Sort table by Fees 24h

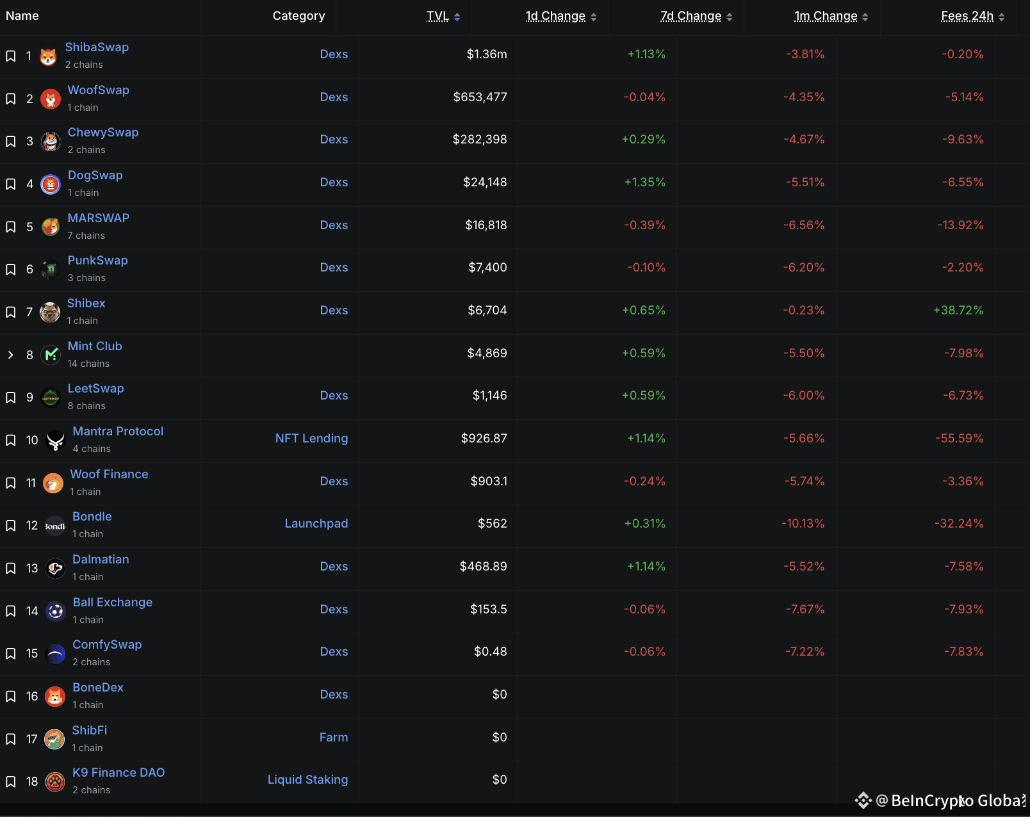pos(973,16)
